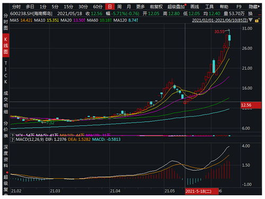The image size is (265, 199).
Task: Click the MACD indicator help question-mark icon
Action: click(x=12, y=140)
